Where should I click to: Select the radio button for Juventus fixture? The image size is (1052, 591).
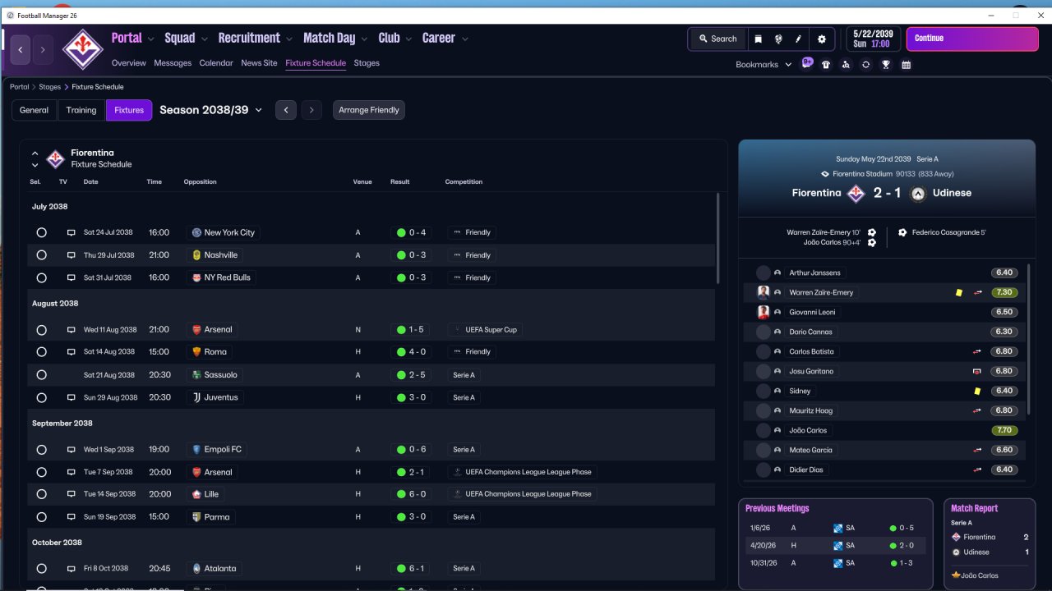pos(41,397)
